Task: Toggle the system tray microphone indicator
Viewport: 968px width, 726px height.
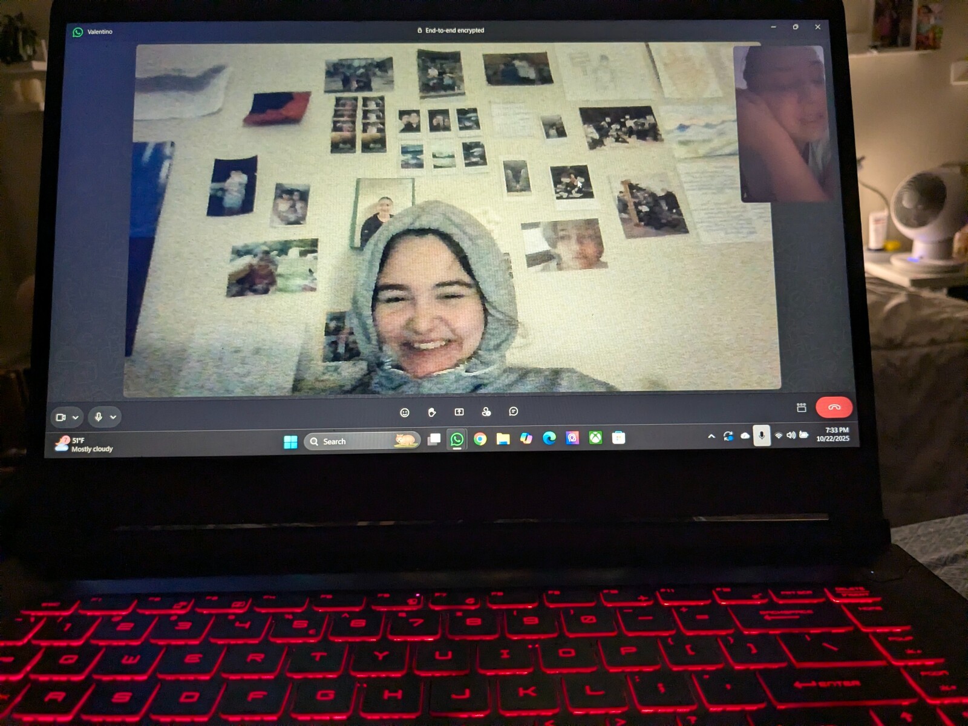Action: 761,435
